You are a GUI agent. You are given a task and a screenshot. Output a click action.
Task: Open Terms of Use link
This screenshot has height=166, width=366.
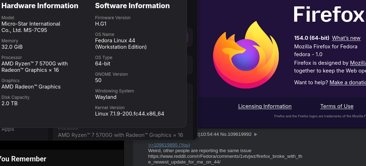(337, 106)
